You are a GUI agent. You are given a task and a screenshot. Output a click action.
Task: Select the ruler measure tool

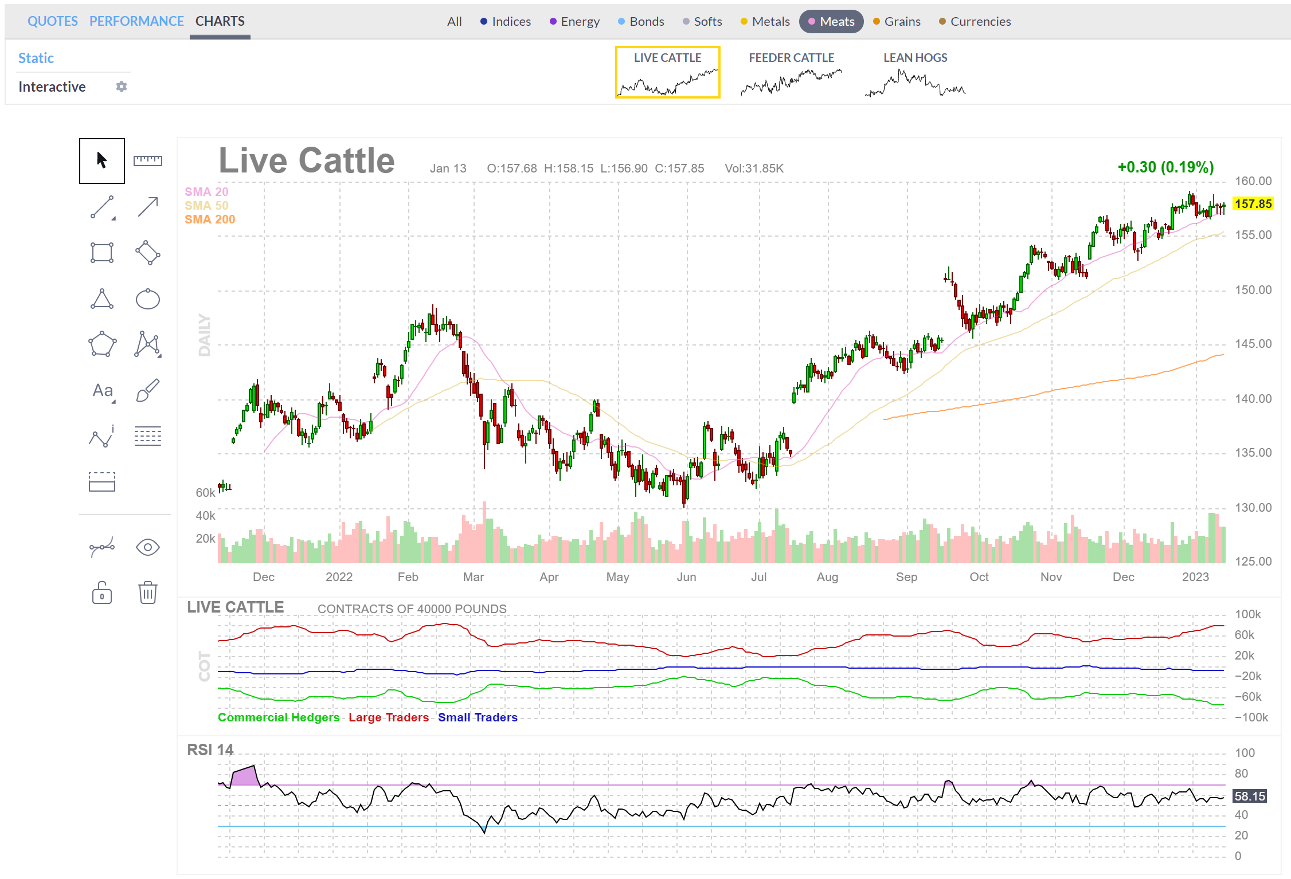[148, 160]
